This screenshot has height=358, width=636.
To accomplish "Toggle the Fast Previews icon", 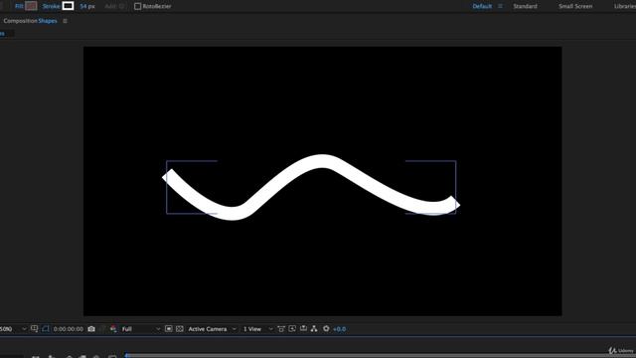I will click(292, 329).
